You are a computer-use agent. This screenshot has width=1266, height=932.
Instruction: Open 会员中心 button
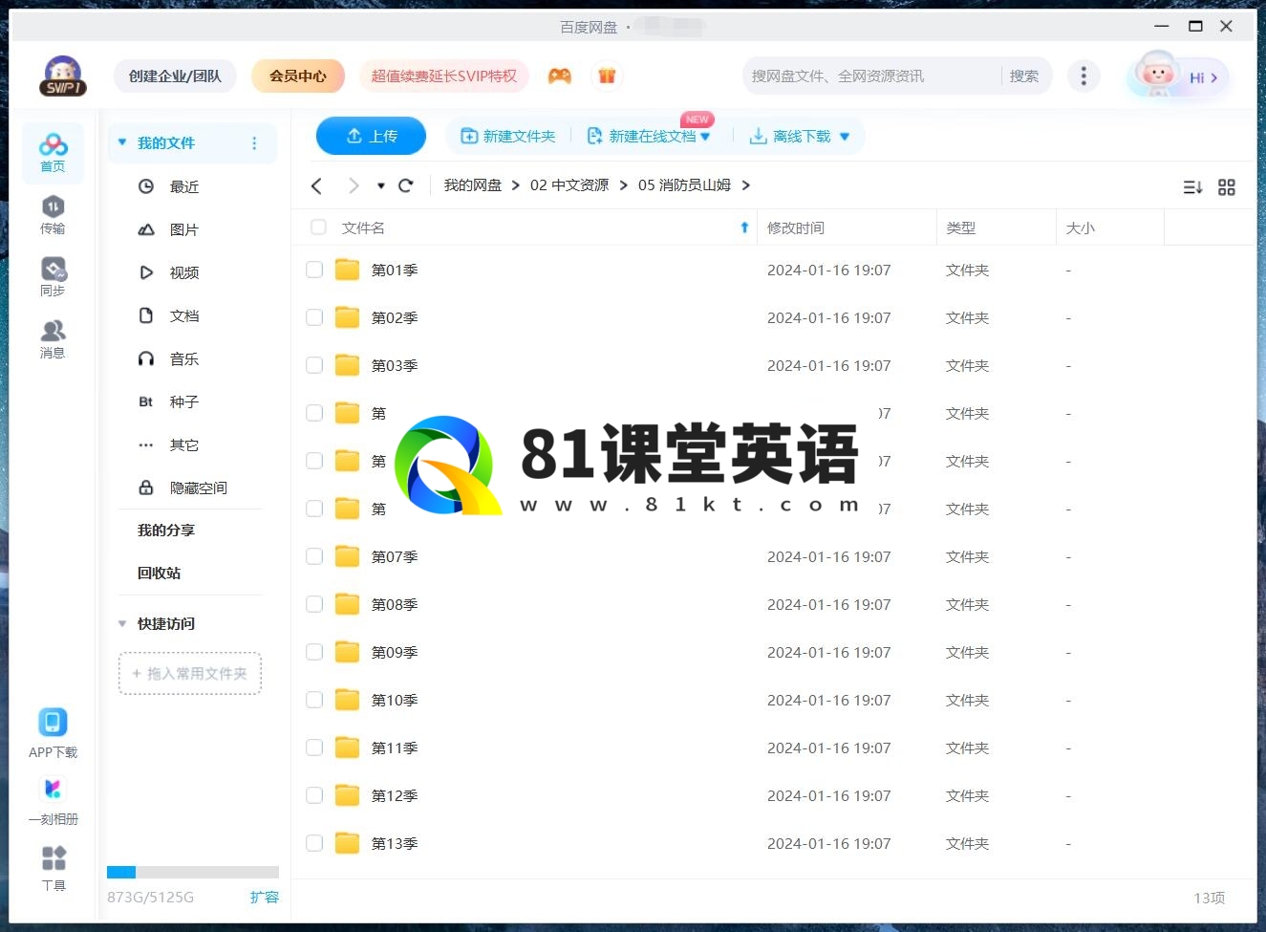pyautogui.click(x=298, y=76)
